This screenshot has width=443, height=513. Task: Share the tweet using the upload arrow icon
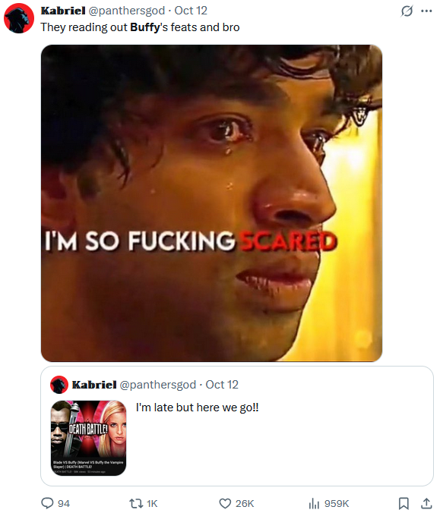pos(426,503)
